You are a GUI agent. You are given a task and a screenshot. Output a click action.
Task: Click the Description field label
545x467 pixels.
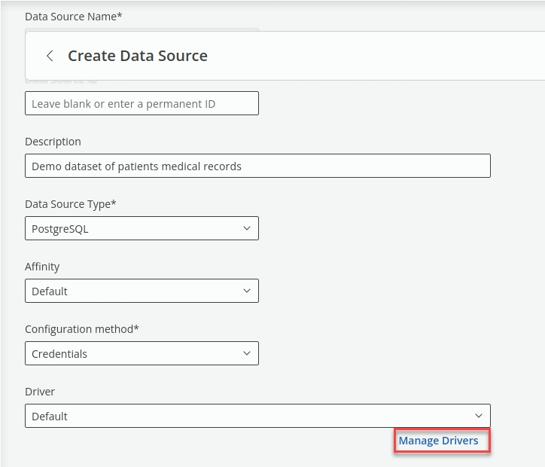click(53, 142)
